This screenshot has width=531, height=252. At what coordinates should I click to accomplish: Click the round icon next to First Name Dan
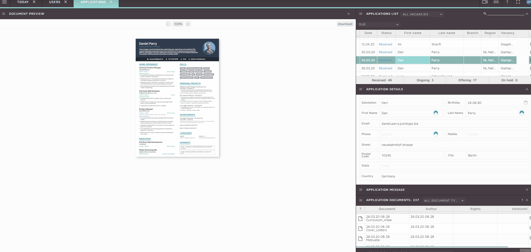[436, 113]
